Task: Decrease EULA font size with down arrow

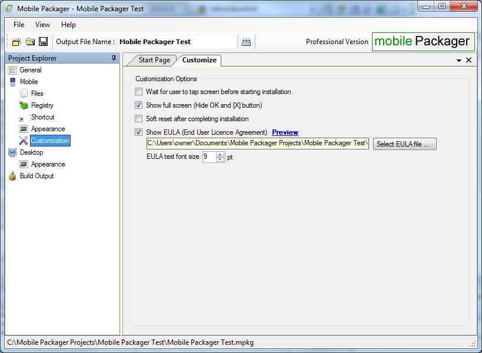Action: (x=220, y=159)
